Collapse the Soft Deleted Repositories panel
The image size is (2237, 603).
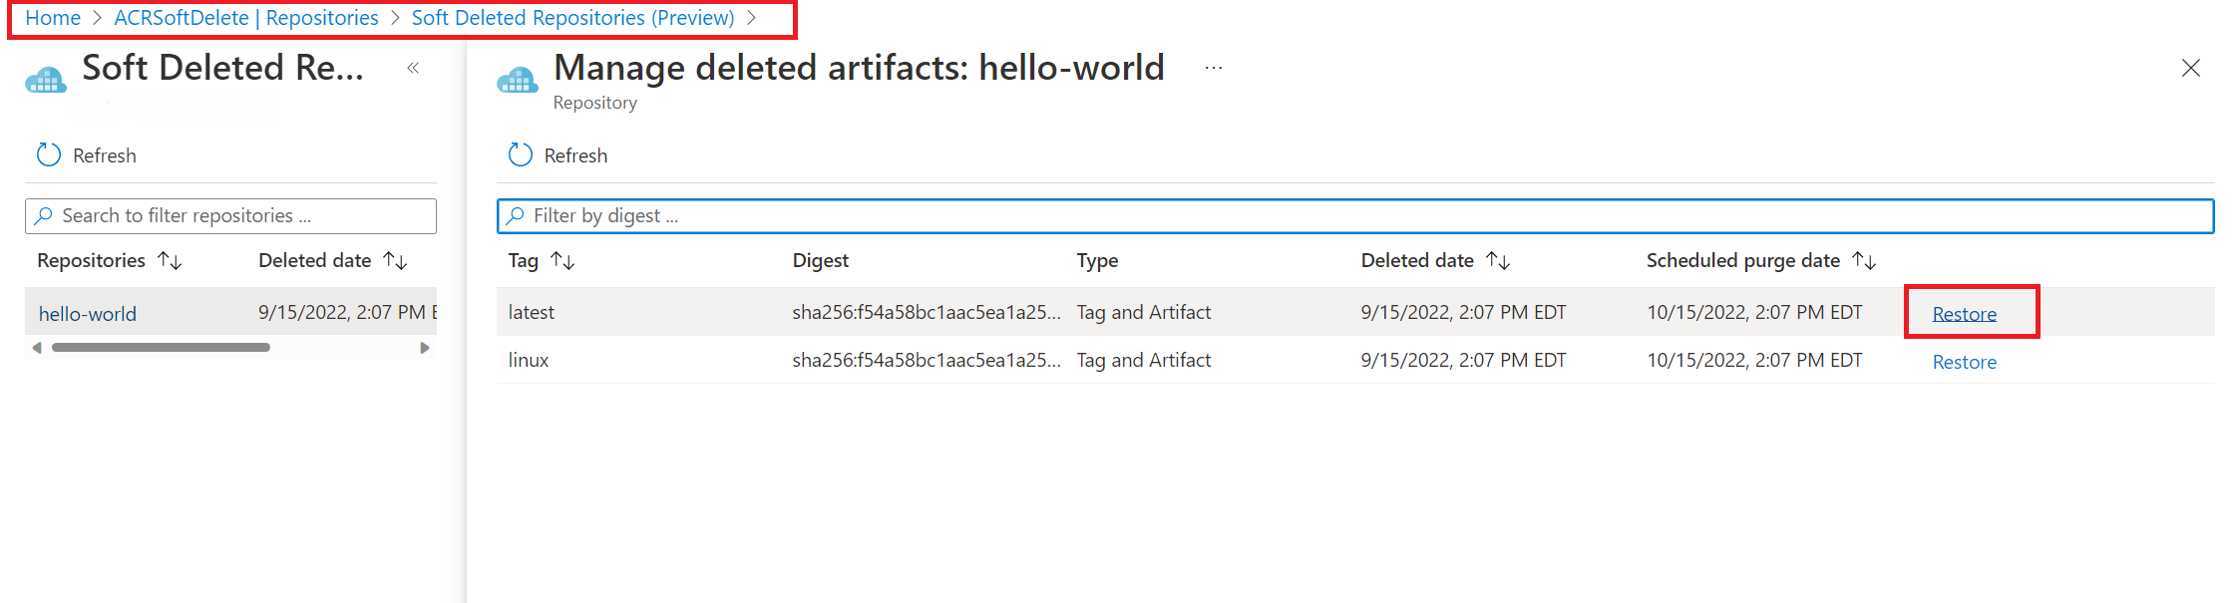coord(413,68)
